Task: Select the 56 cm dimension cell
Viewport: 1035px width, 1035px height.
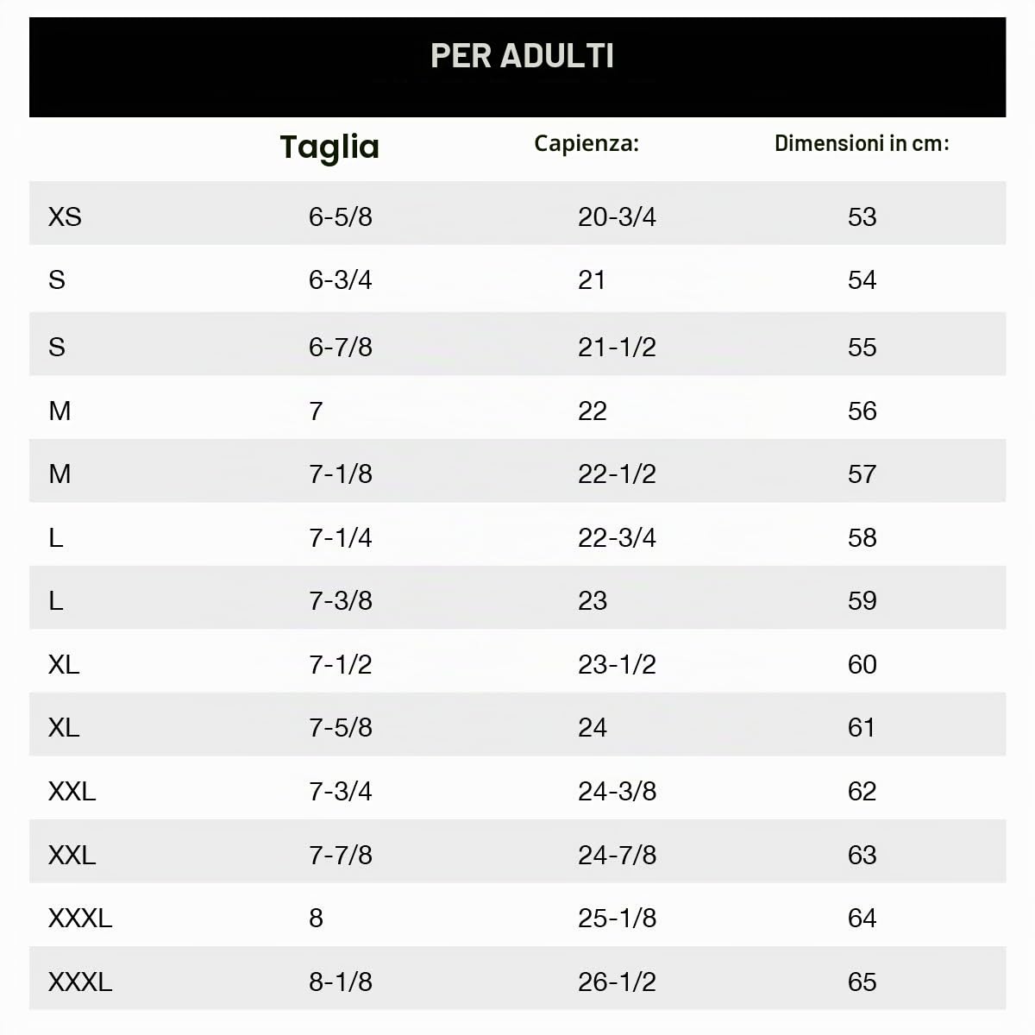Action: 862,411
